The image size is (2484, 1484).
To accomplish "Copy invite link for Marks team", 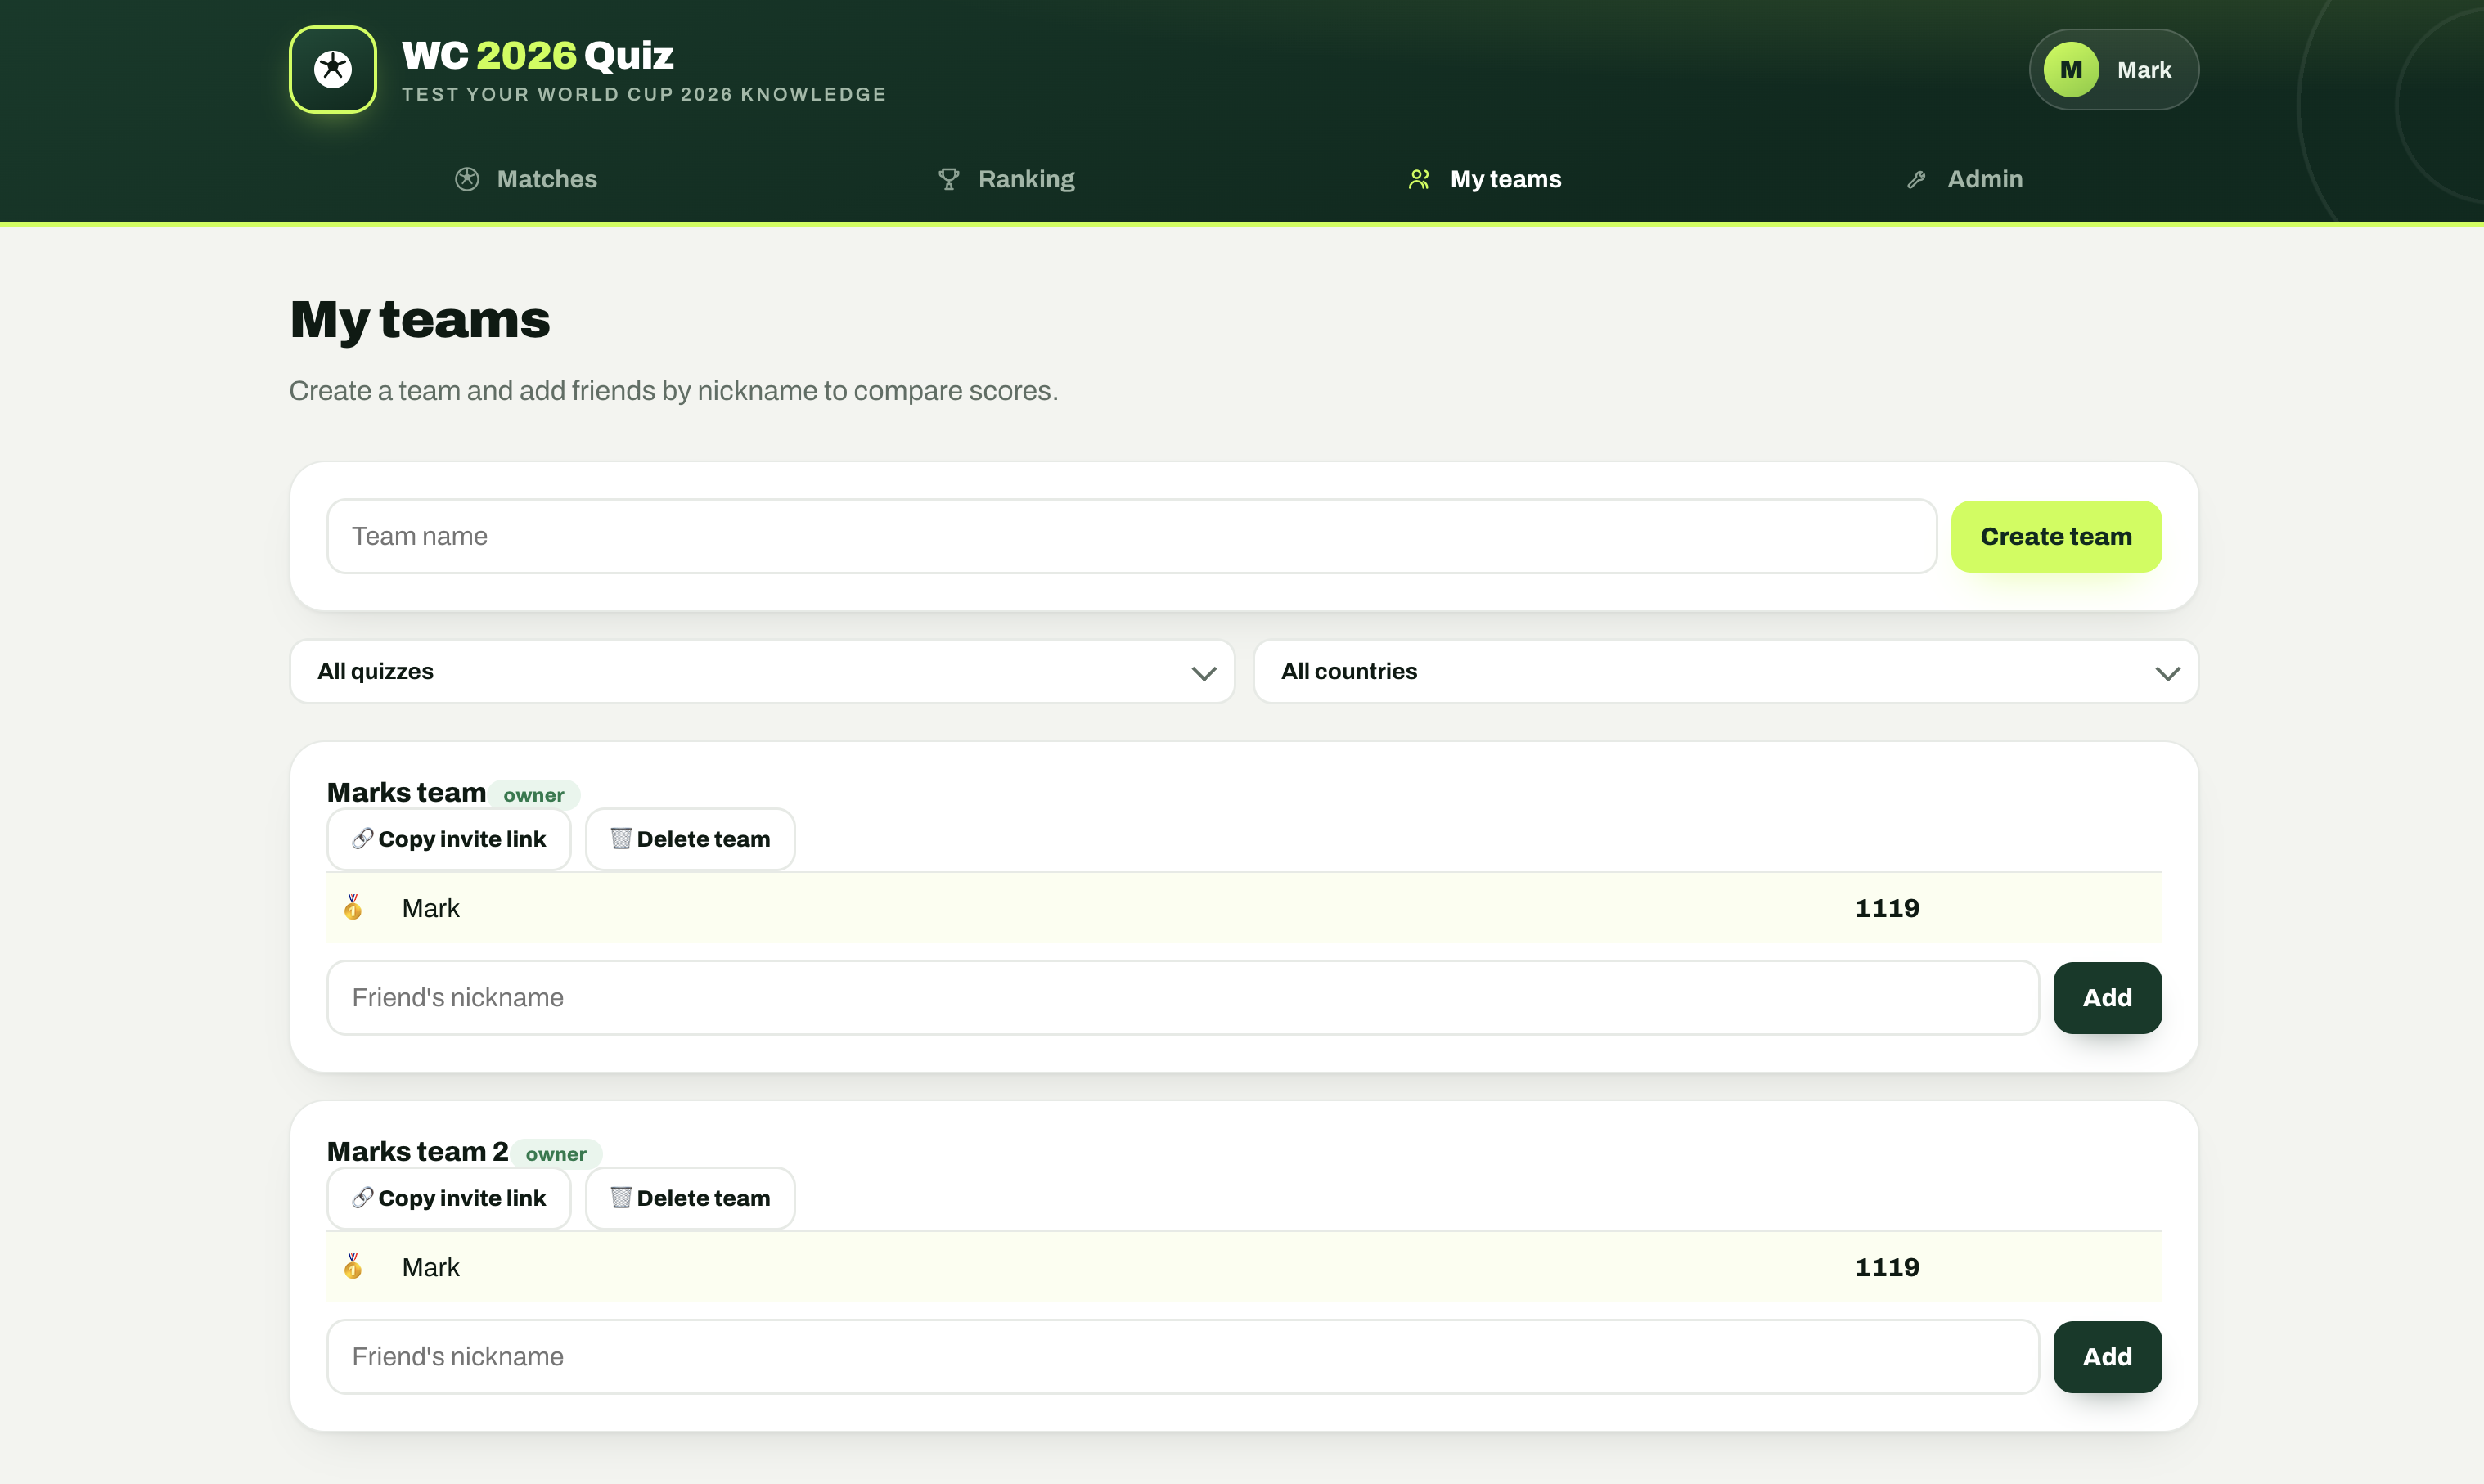I will (449, 838).
